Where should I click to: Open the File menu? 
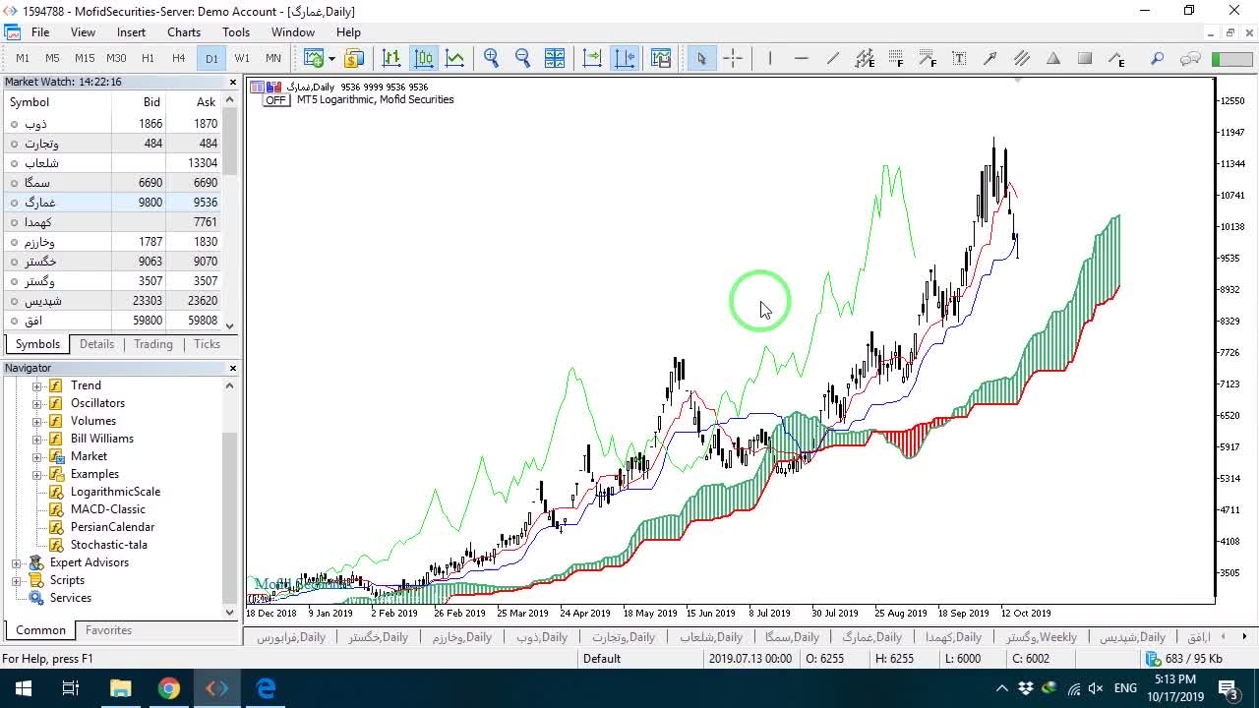[x=40, y=32]
